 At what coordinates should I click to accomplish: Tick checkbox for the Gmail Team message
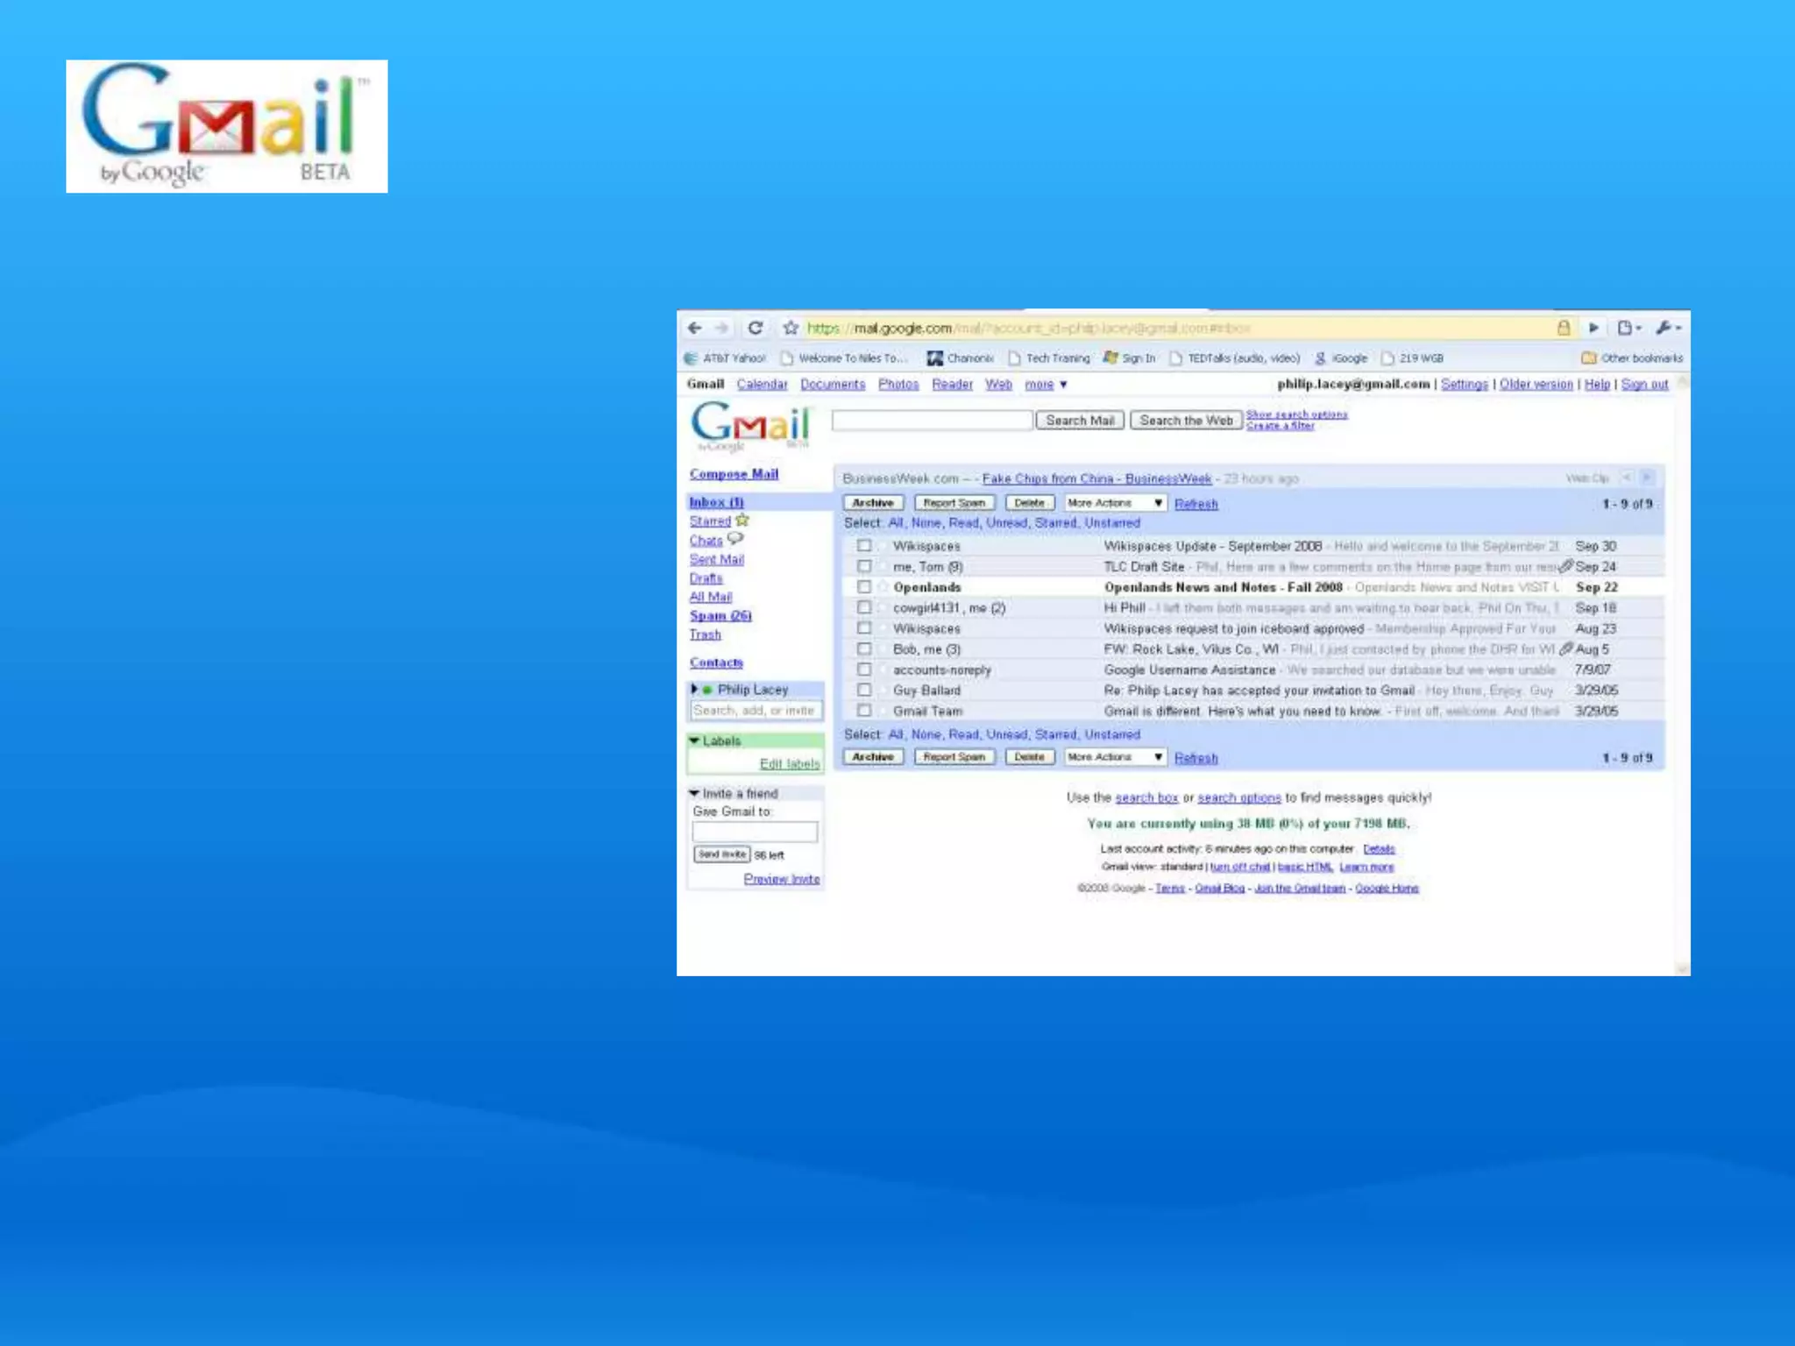tap(864, 711)
